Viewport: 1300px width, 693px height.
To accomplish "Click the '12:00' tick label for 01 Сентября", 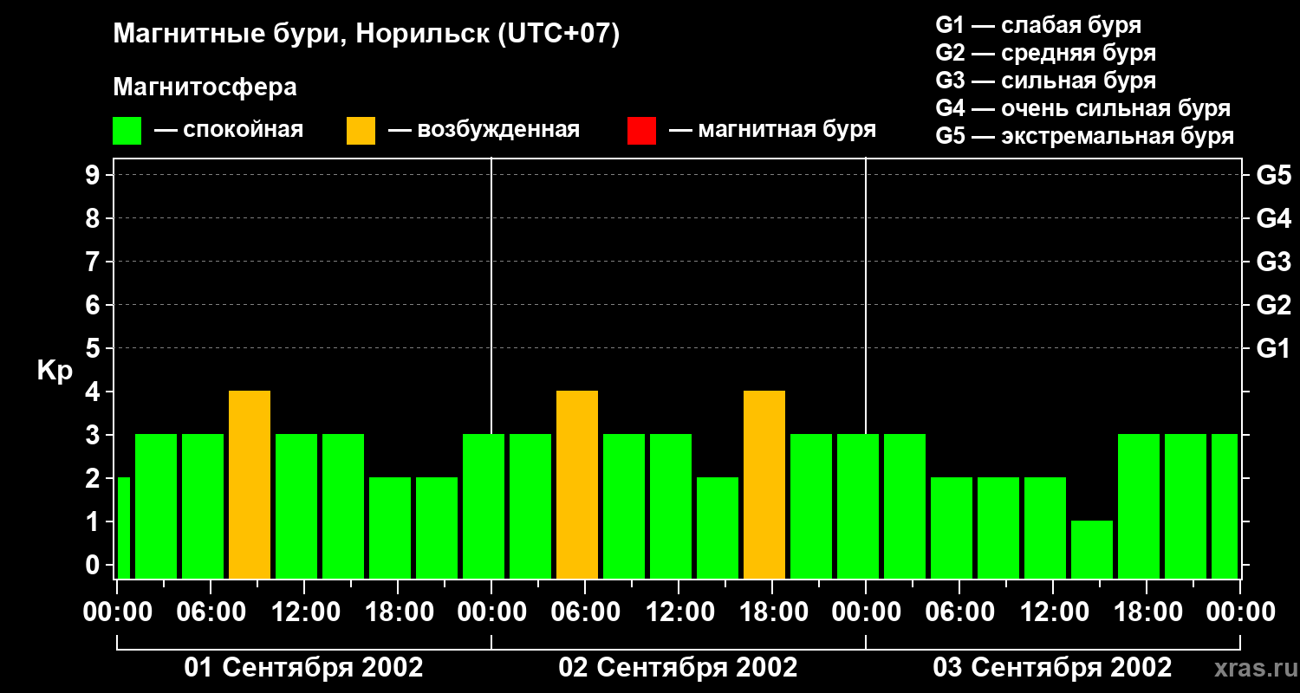I will [x=304, y=612].
